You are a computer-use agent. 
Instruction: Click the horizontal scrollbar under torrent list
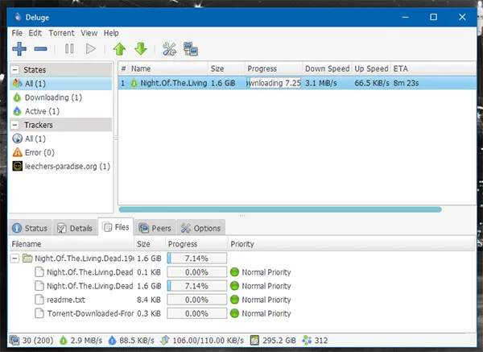point(280,209)
